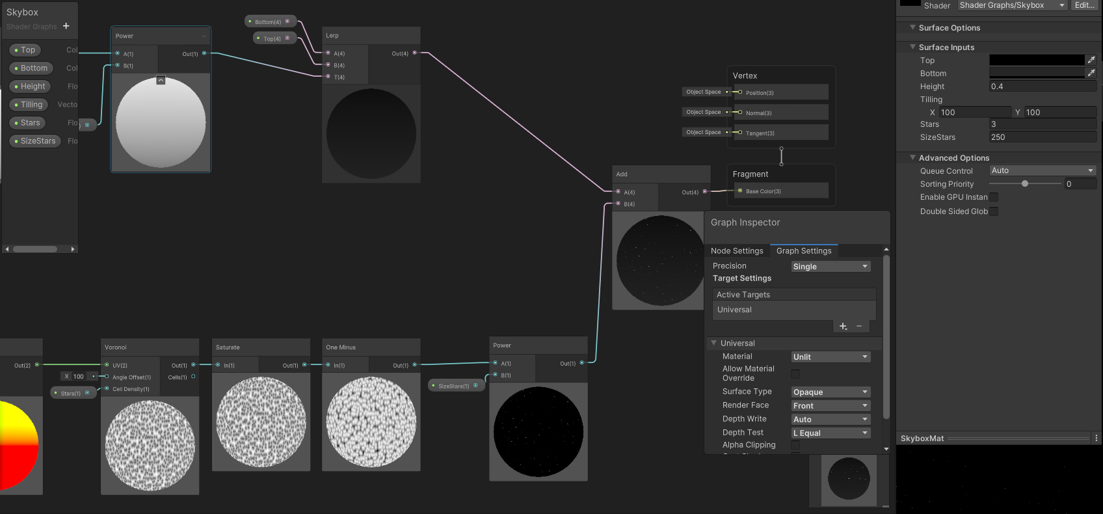Click the Bottom(4) property node
1103x514 pixels.
(271, 21)
